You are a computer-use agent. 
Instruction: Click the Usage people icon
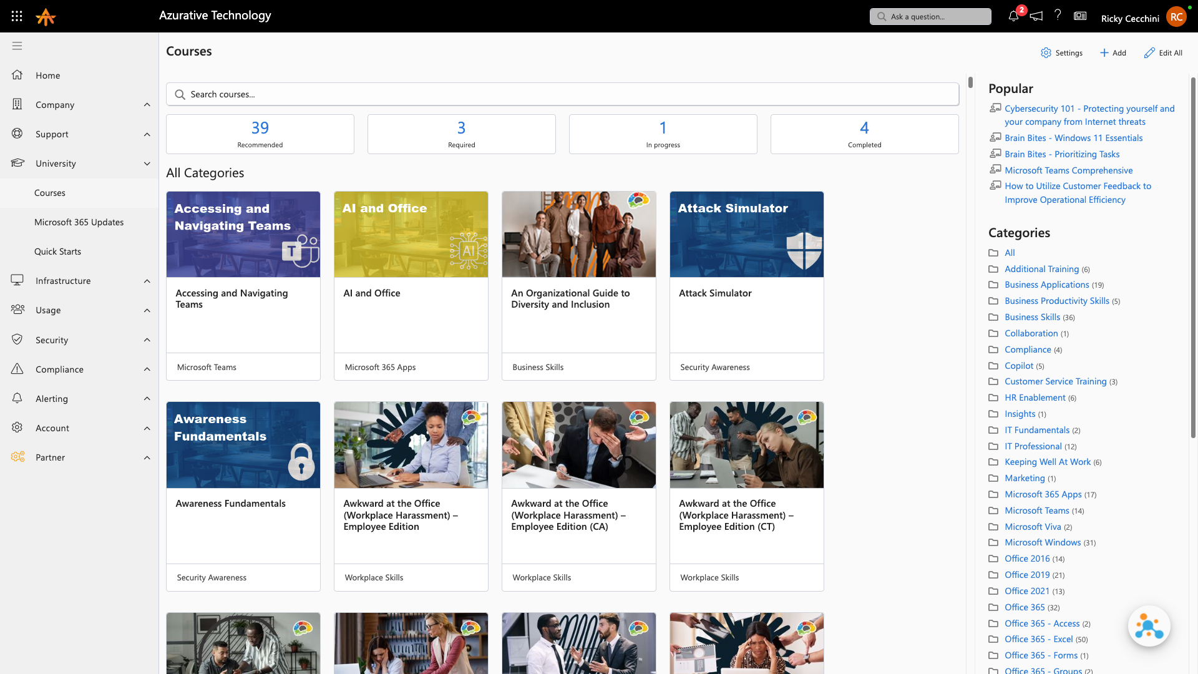[17, 310]
